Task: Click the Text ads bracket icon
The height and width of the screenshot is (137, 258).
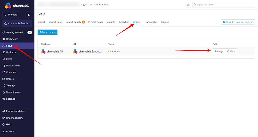Action: coord(4,85)
